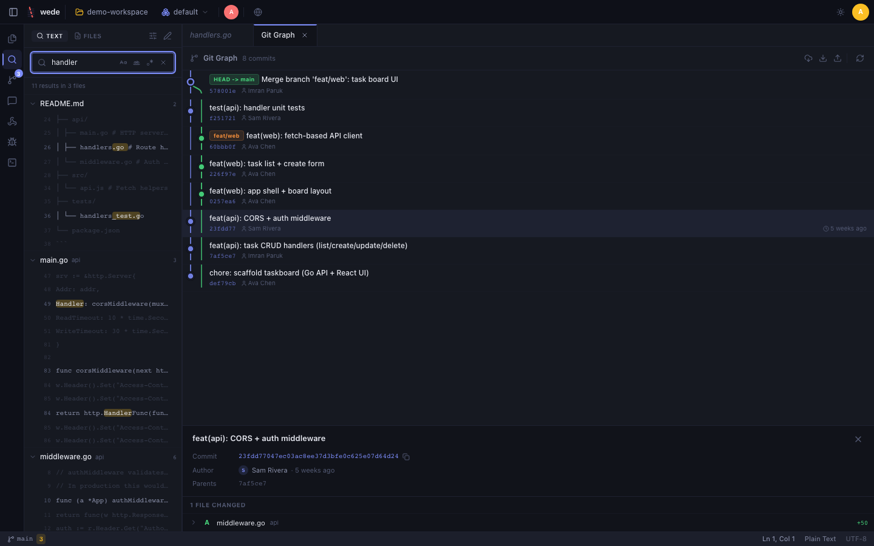
Task: Select commit chore: scaffold taskboard
Action: [x=528, y=277]
